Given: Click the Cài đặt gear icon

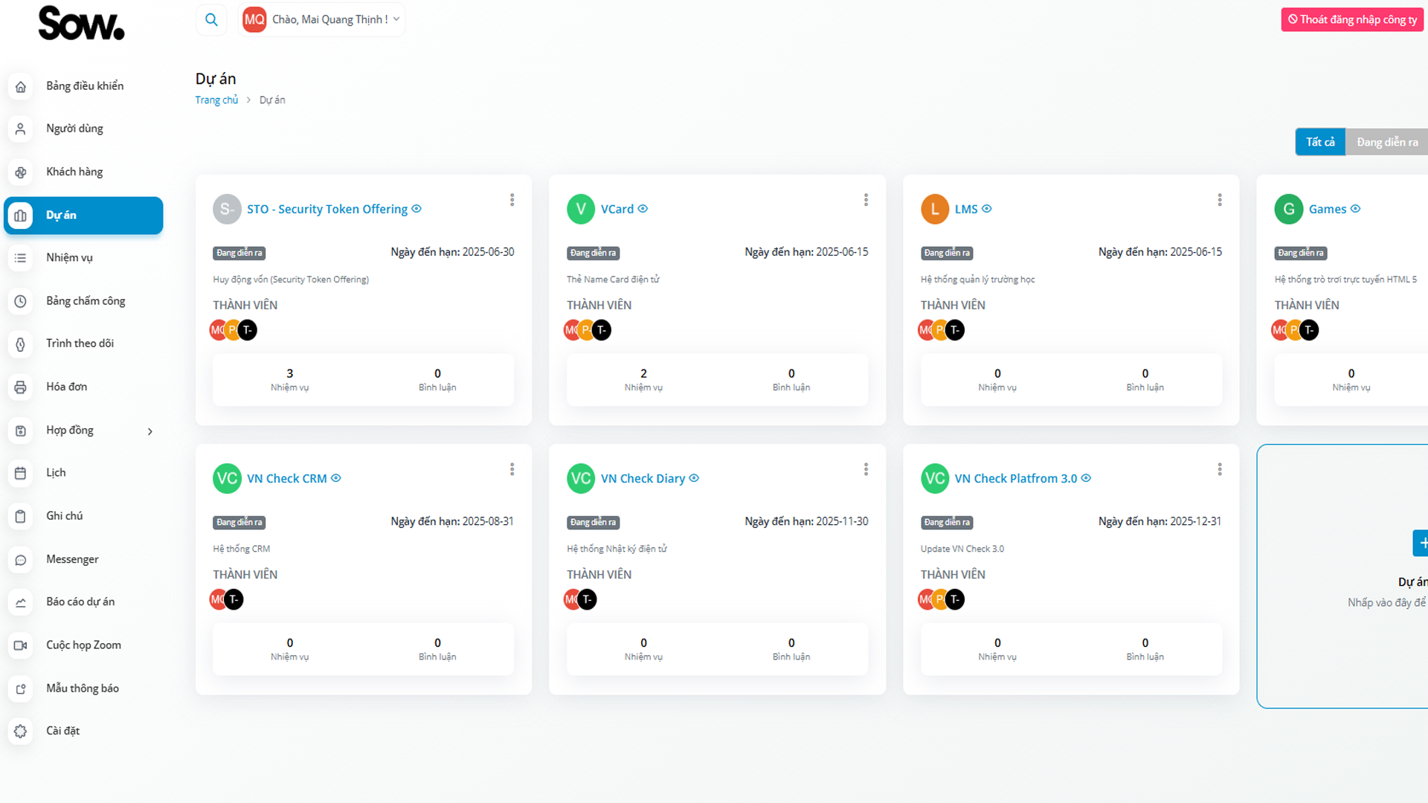Looking at the screenshot, I should pyautogui.click(x=21, y=732).
